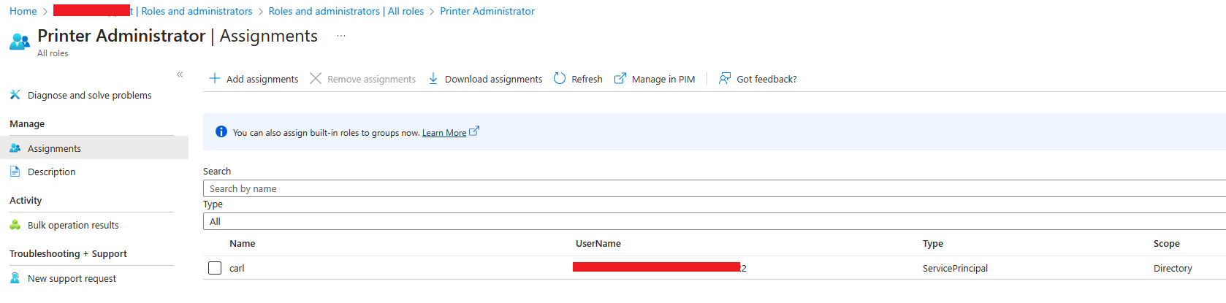The image size is (1226, 303).
Task: Click the name carl in the table
Action: click(237, 268)
